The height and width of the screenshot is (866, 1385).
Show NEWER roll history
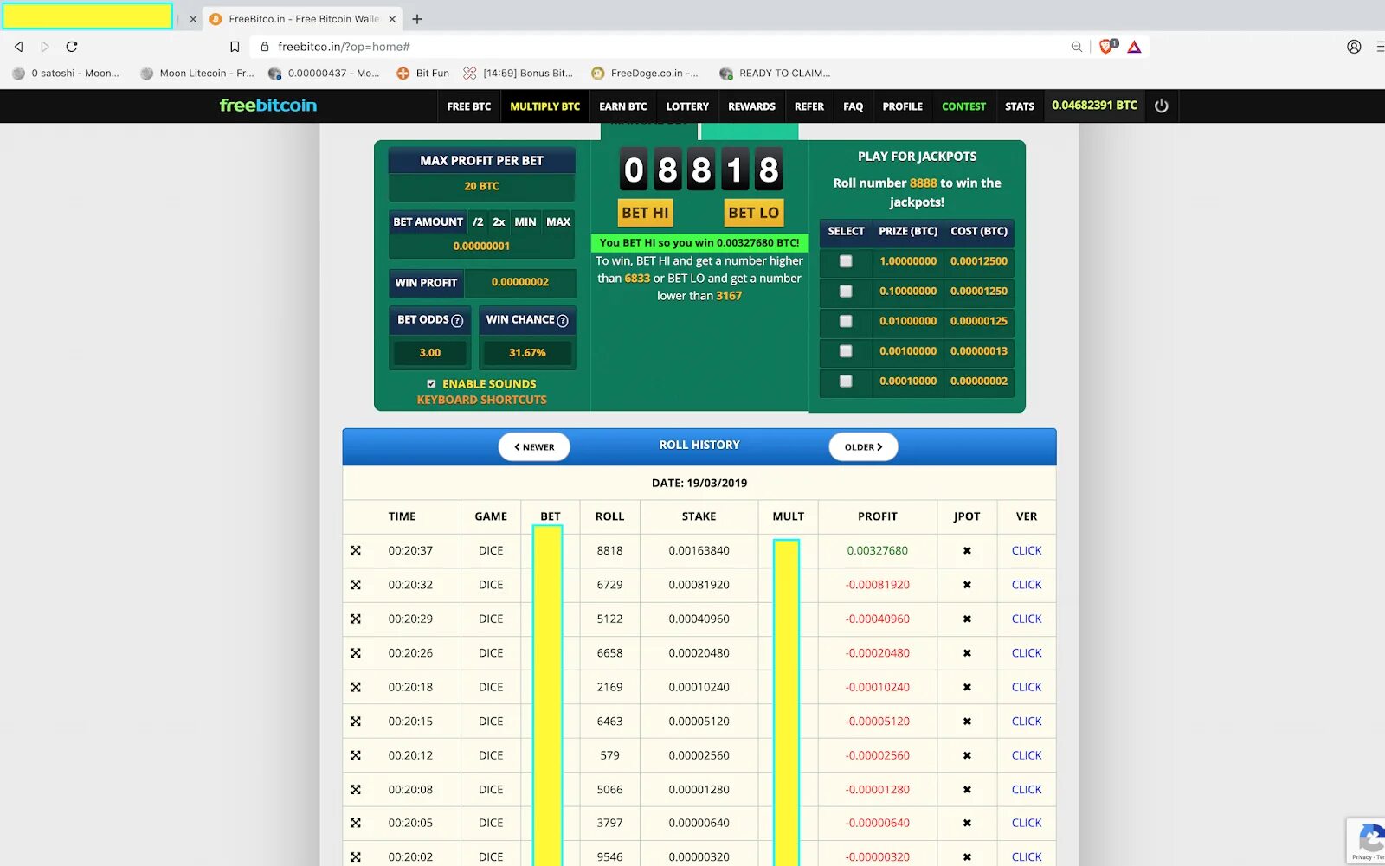pos(534,447)
